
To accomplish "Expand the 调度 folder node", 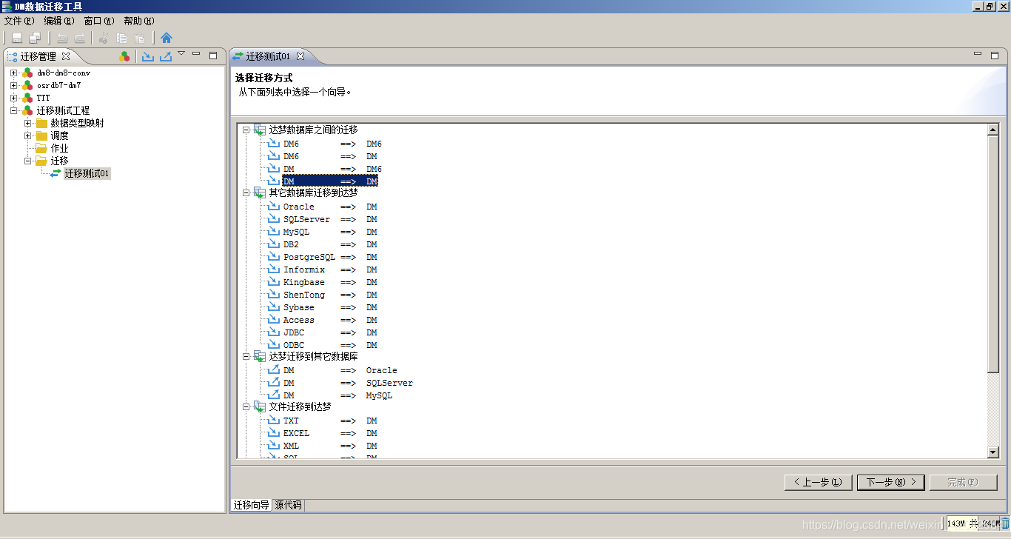I will click(28, 135).
